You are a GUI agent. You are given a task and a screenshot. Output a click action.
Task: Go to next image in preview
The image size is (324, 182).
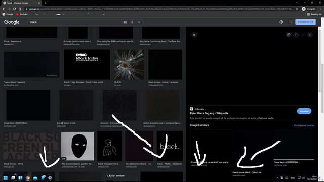310,35
